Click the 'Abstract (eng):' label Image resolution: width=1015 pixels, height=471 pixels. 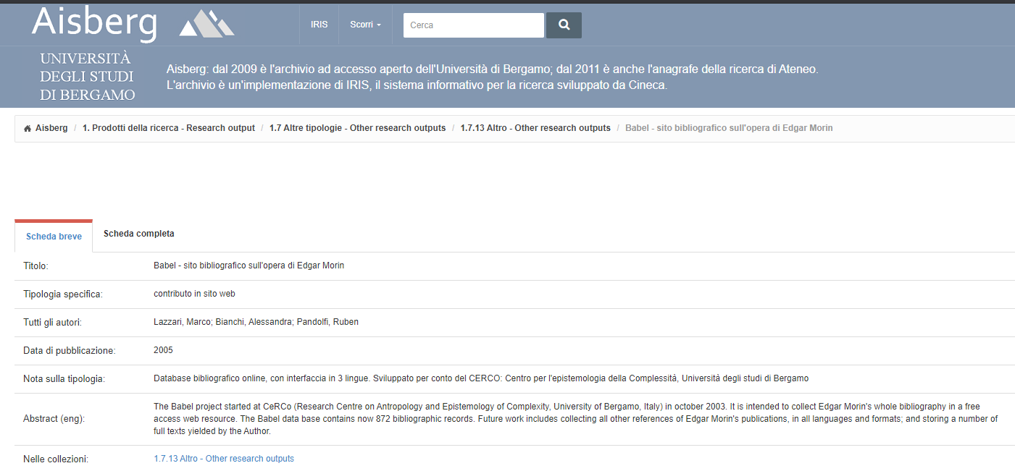pyautogui.click(x=54, y=419)
